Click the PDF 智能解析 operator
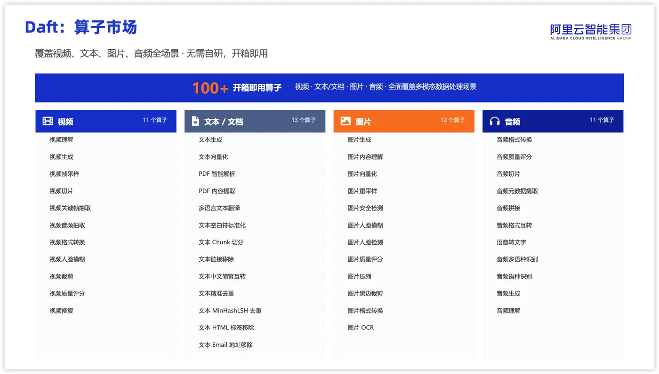The height and width of the screenshot is (374, 659). pyautogui.click(x=217, y=174)
